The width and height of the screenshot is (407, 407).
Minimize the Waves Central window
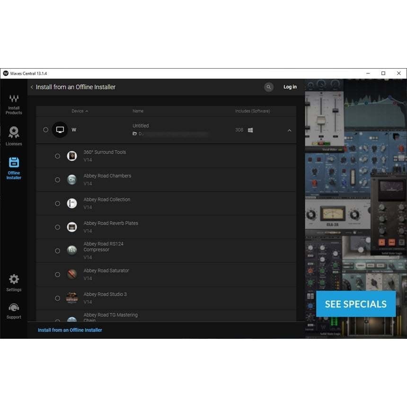(368, 73)
